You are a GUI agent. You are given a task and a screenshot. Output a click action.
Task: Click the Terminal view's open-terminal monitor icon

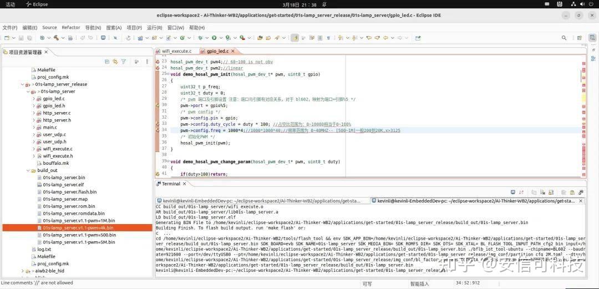coord(514,192)
